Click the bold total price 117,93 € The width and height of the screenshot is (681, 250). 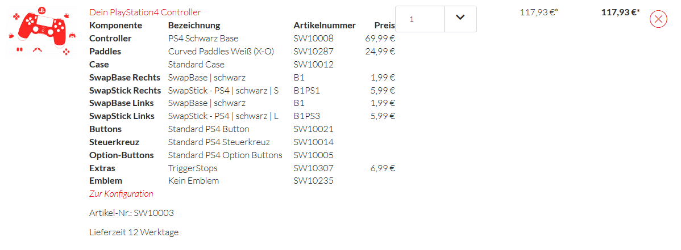pyautogui.click(x=620, y=12)
